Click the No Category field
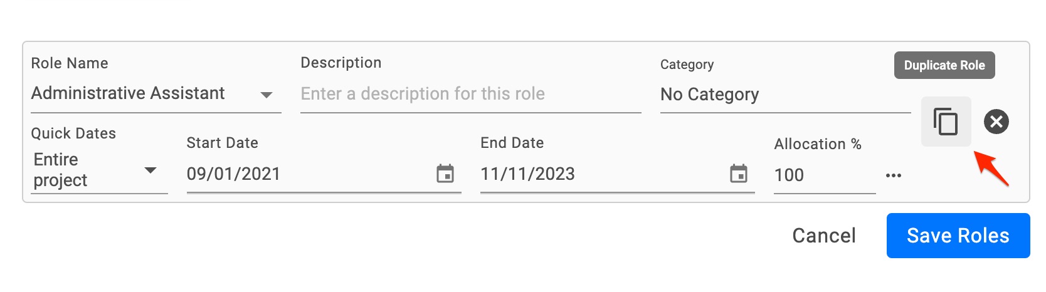 pyautogui.click(x=785, y=95)
